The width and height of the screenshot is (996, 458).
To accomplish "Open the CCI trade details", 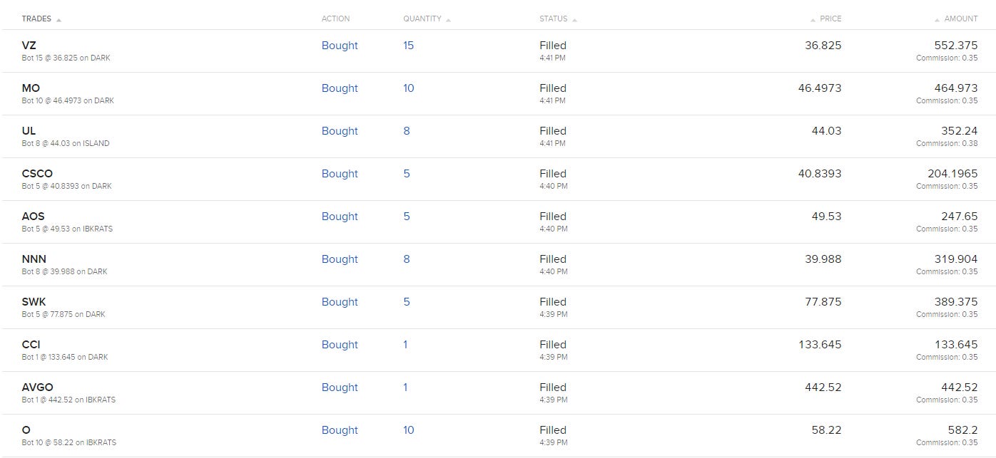I will (x=498, y=350).
